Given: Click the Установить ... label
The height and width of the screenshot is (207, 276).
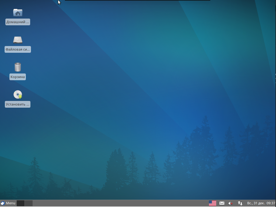Looking at the screenshot, I should click(x=18, y=104).
